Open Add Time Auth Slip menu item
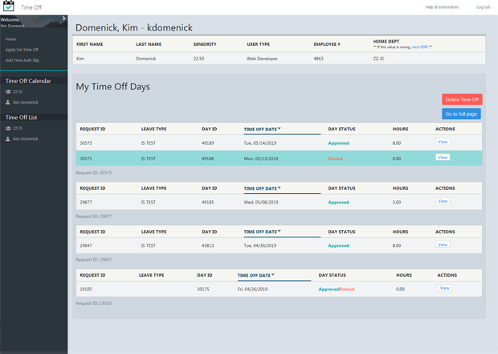The image size is (498, 354). (x=22, y=60)
